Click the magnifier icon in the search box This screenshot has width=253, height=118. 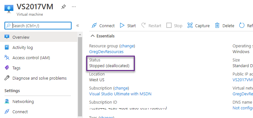tap(8, 26)
